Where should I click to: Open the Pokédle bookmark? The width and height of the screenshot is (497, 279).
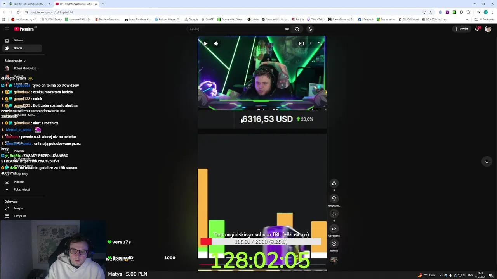click(297, 19)
